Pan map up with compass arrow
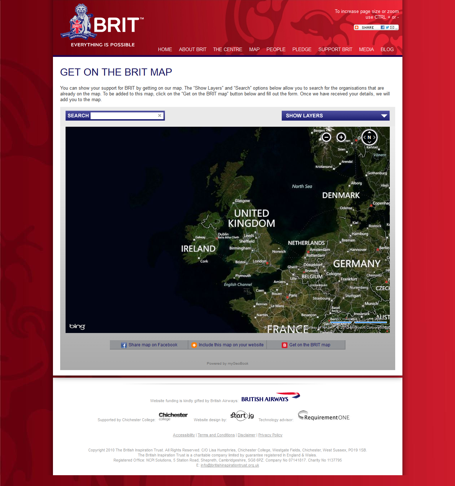Viewport: 455px width, 486px height. point(369,132)
